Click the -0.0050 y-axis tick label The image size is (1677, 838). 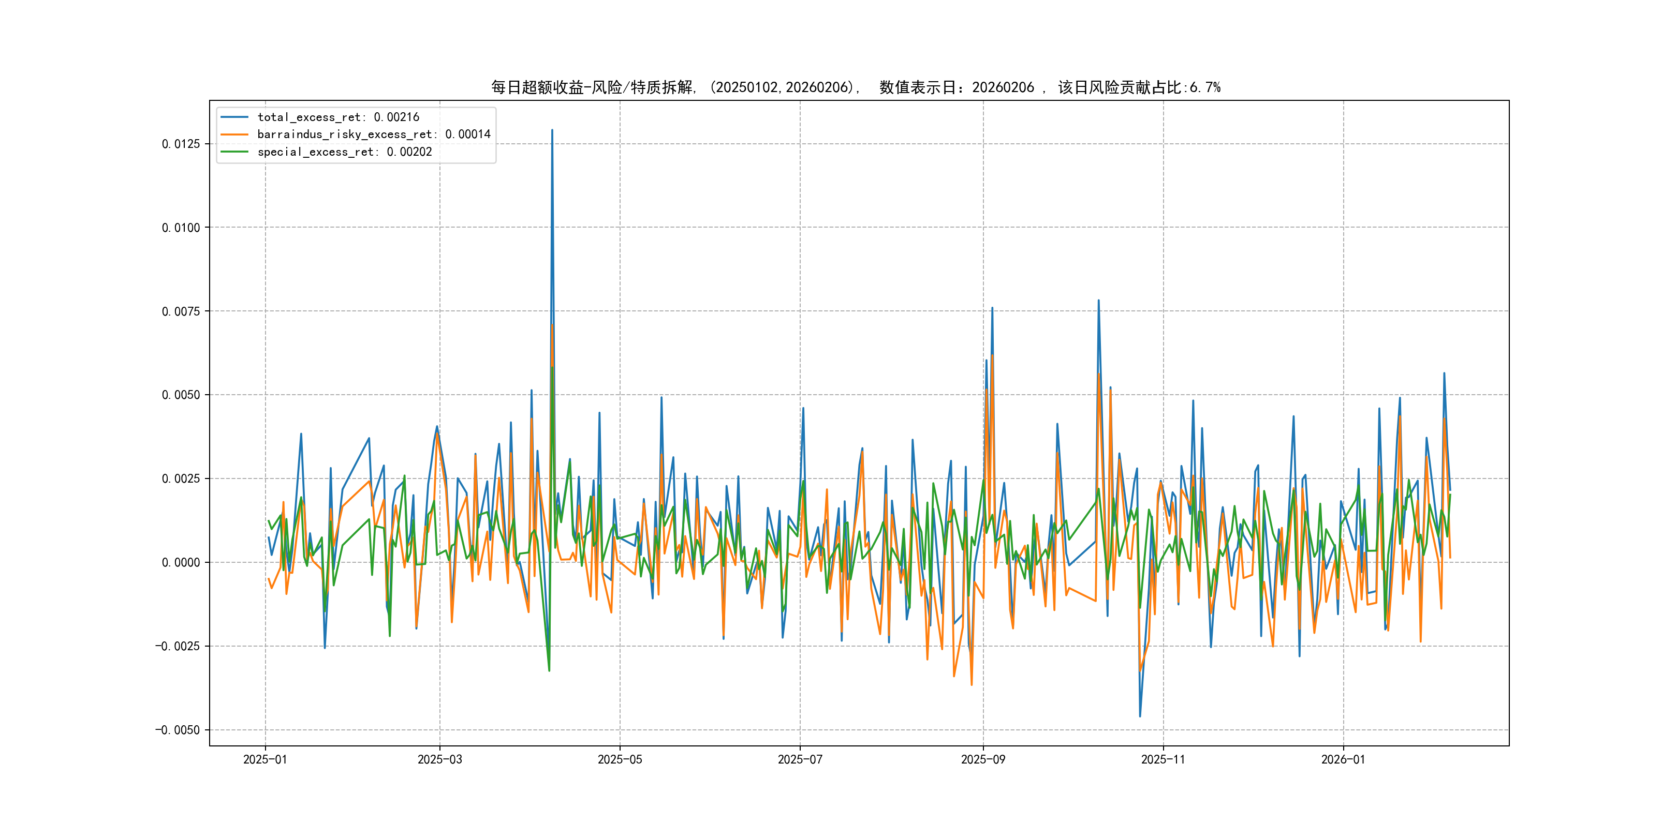(x=177, y=730)
